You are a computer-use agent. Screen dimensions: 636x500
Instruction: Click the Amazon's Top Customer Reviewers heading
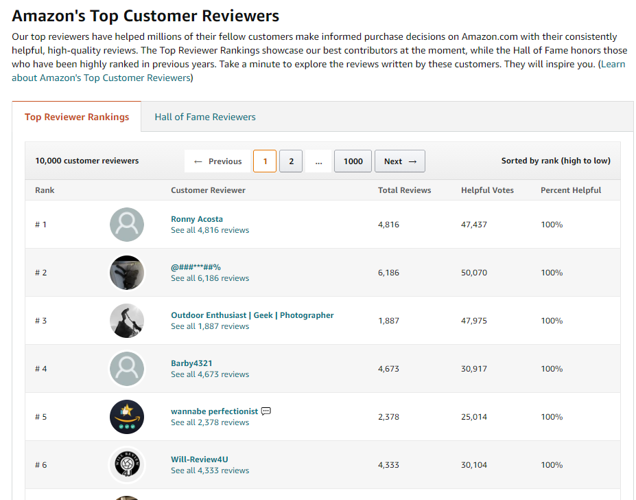click(x=145, y=16)
